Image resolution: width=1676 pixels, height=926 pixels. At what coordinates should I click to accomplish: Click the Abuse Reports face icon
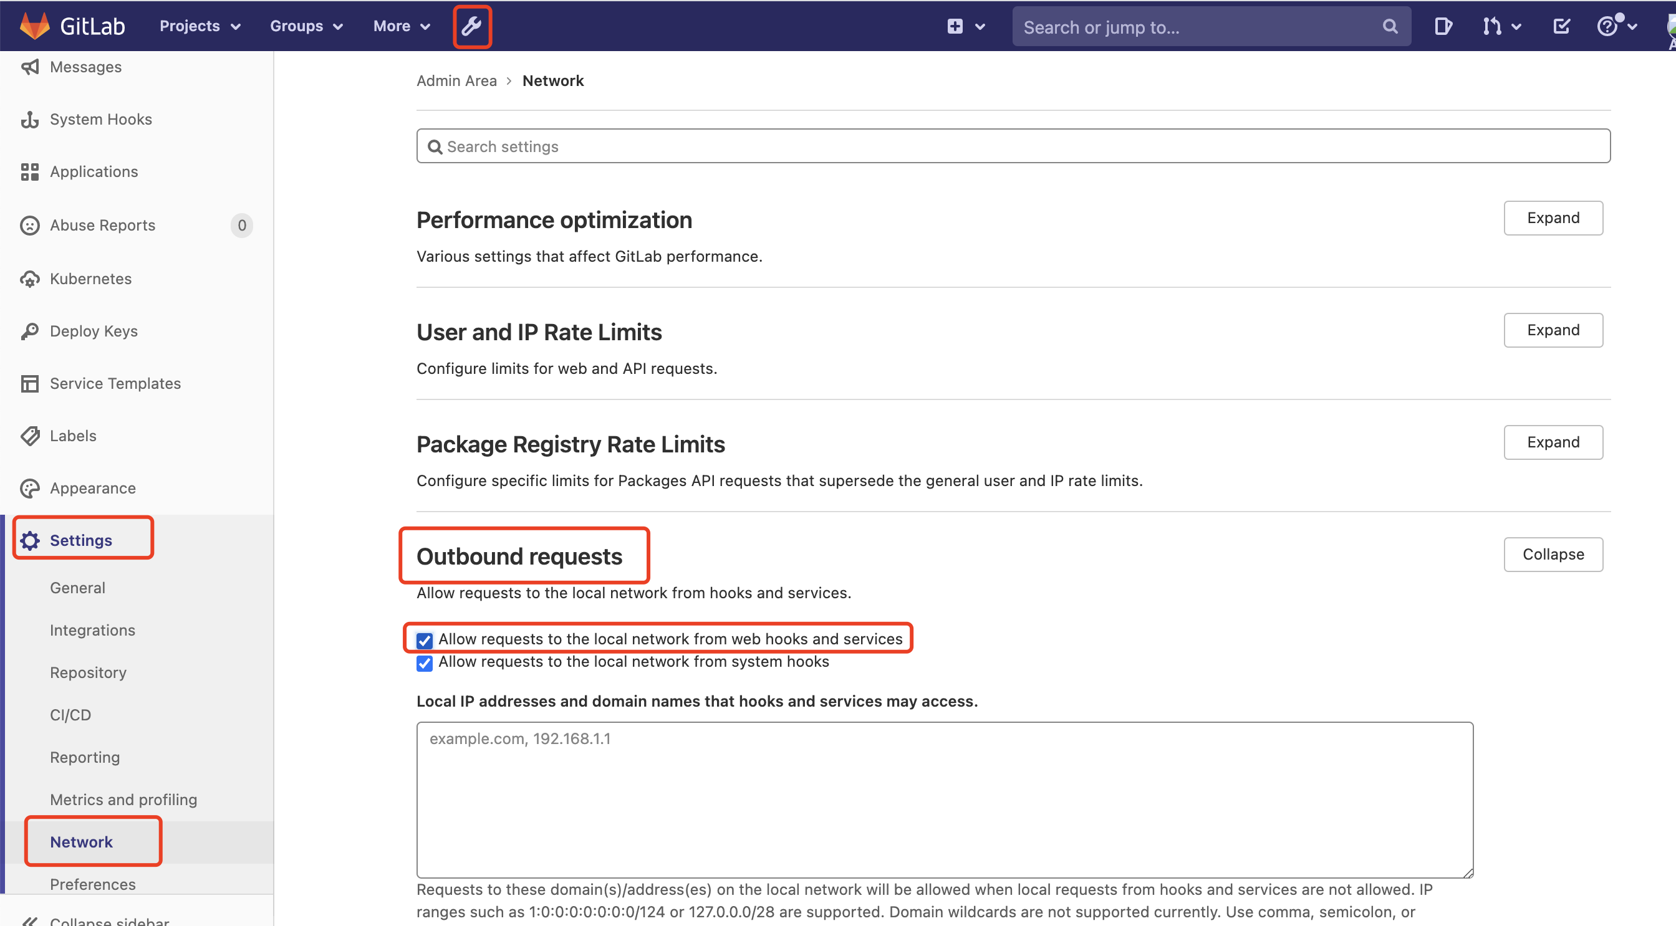point(30,225)
